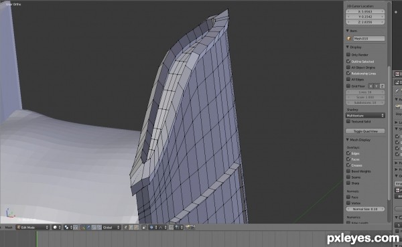Select the face select mode icon

point(137,228)
